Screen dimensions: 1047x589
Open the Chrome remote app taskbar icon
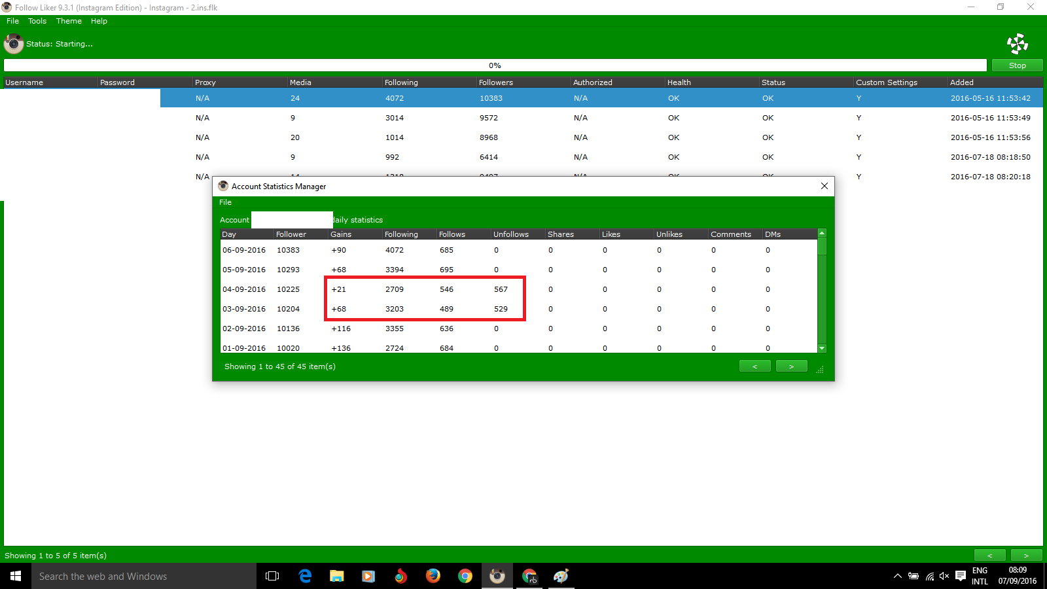[x=529, y=576]
